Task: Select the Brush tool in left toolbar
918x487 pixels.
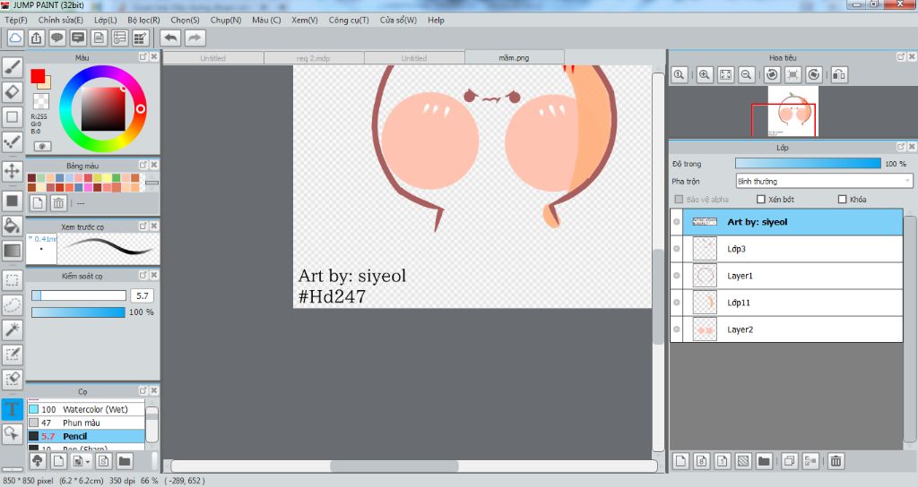Action: [x=13, y=68]
